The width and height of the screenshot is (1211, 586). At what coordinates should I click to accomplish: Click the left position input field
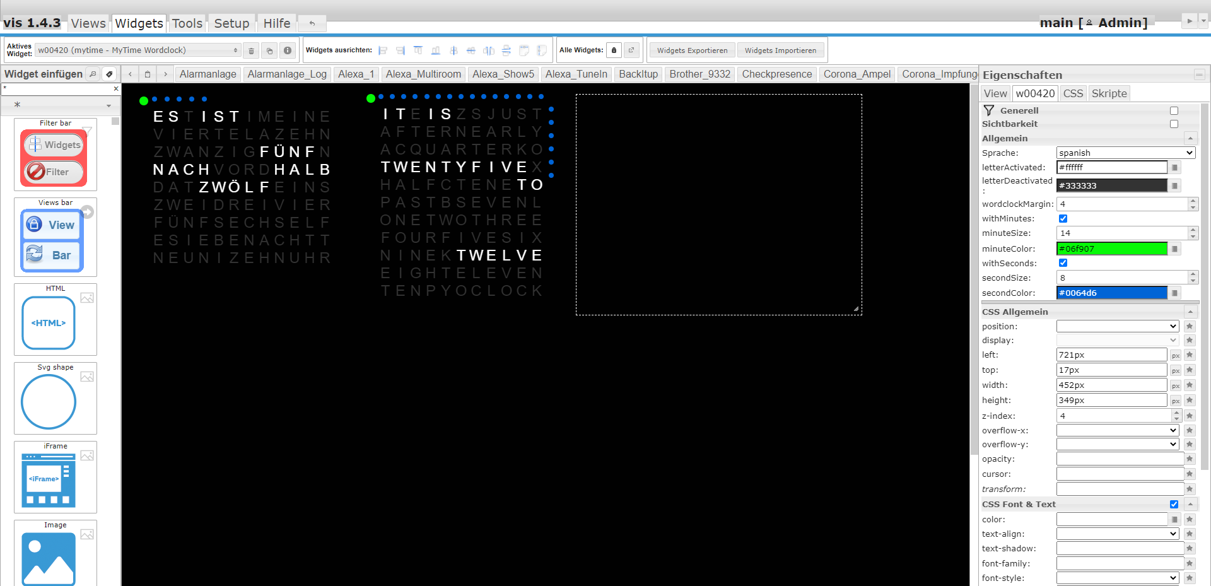pos(1112,355)
